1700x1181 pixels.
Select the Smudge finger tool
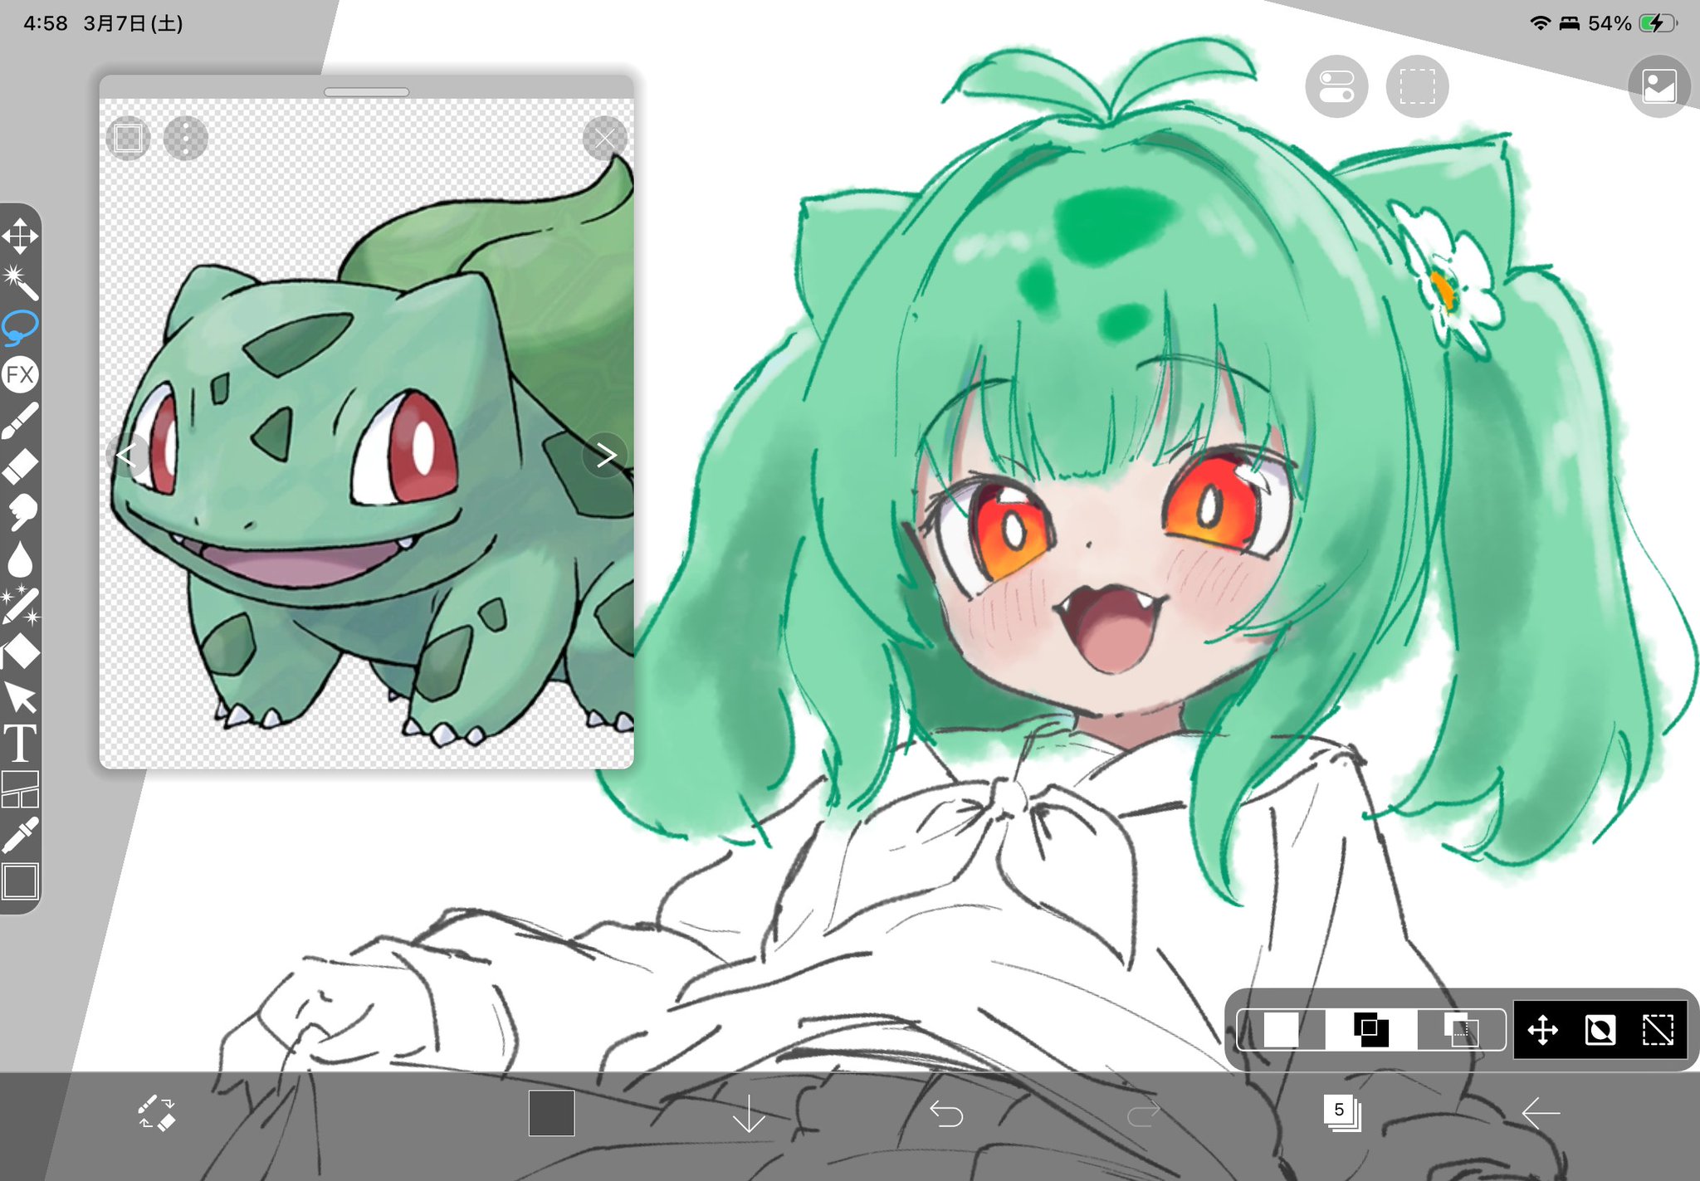(x=20, y=511)
